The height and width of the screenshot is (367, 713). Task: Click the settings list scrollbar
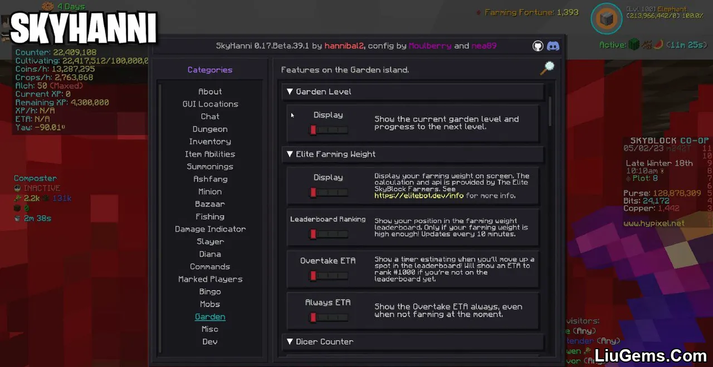[551, 111]
